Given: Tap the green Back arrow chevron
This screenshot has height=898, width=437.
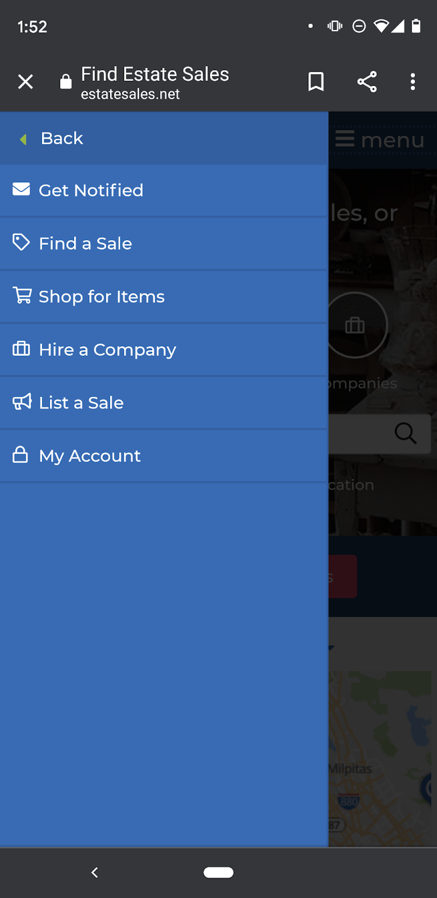Looking at the screenshot, I should pos(23,139).
